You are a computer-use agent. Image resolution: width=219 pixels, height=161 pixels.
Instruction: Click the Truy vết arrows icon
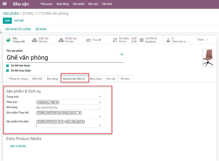(88, 40)
